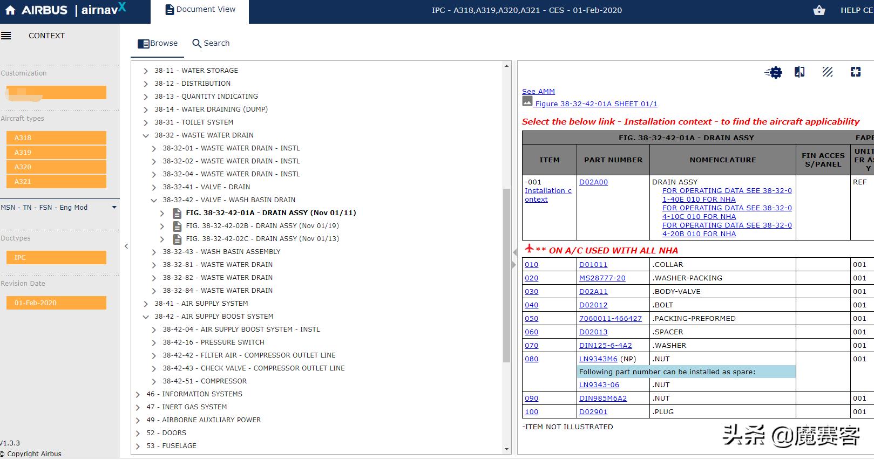Open the See AMM link
This screenshot has width=874, height=460.
538,92
